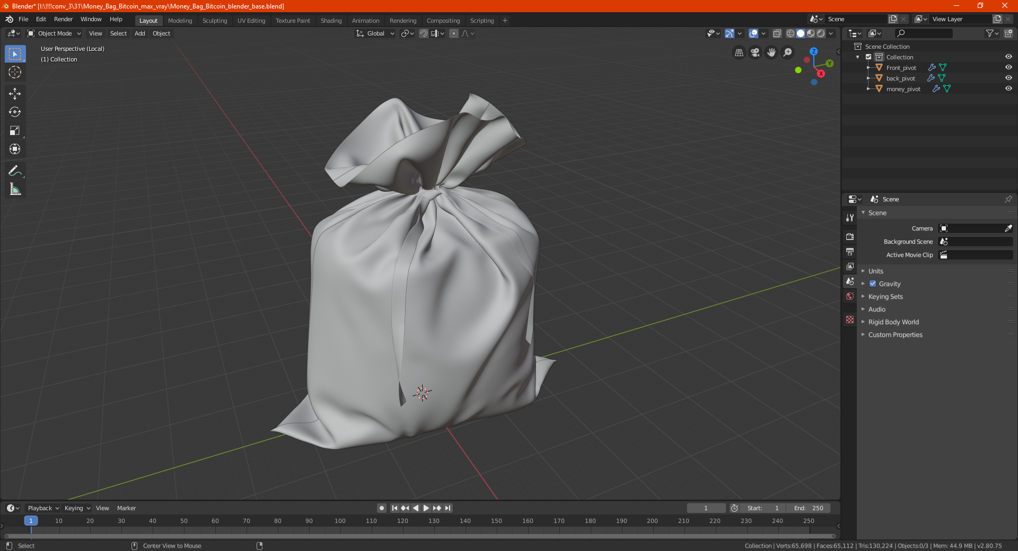Hide the Collection in viewport

coord(1008,57)
